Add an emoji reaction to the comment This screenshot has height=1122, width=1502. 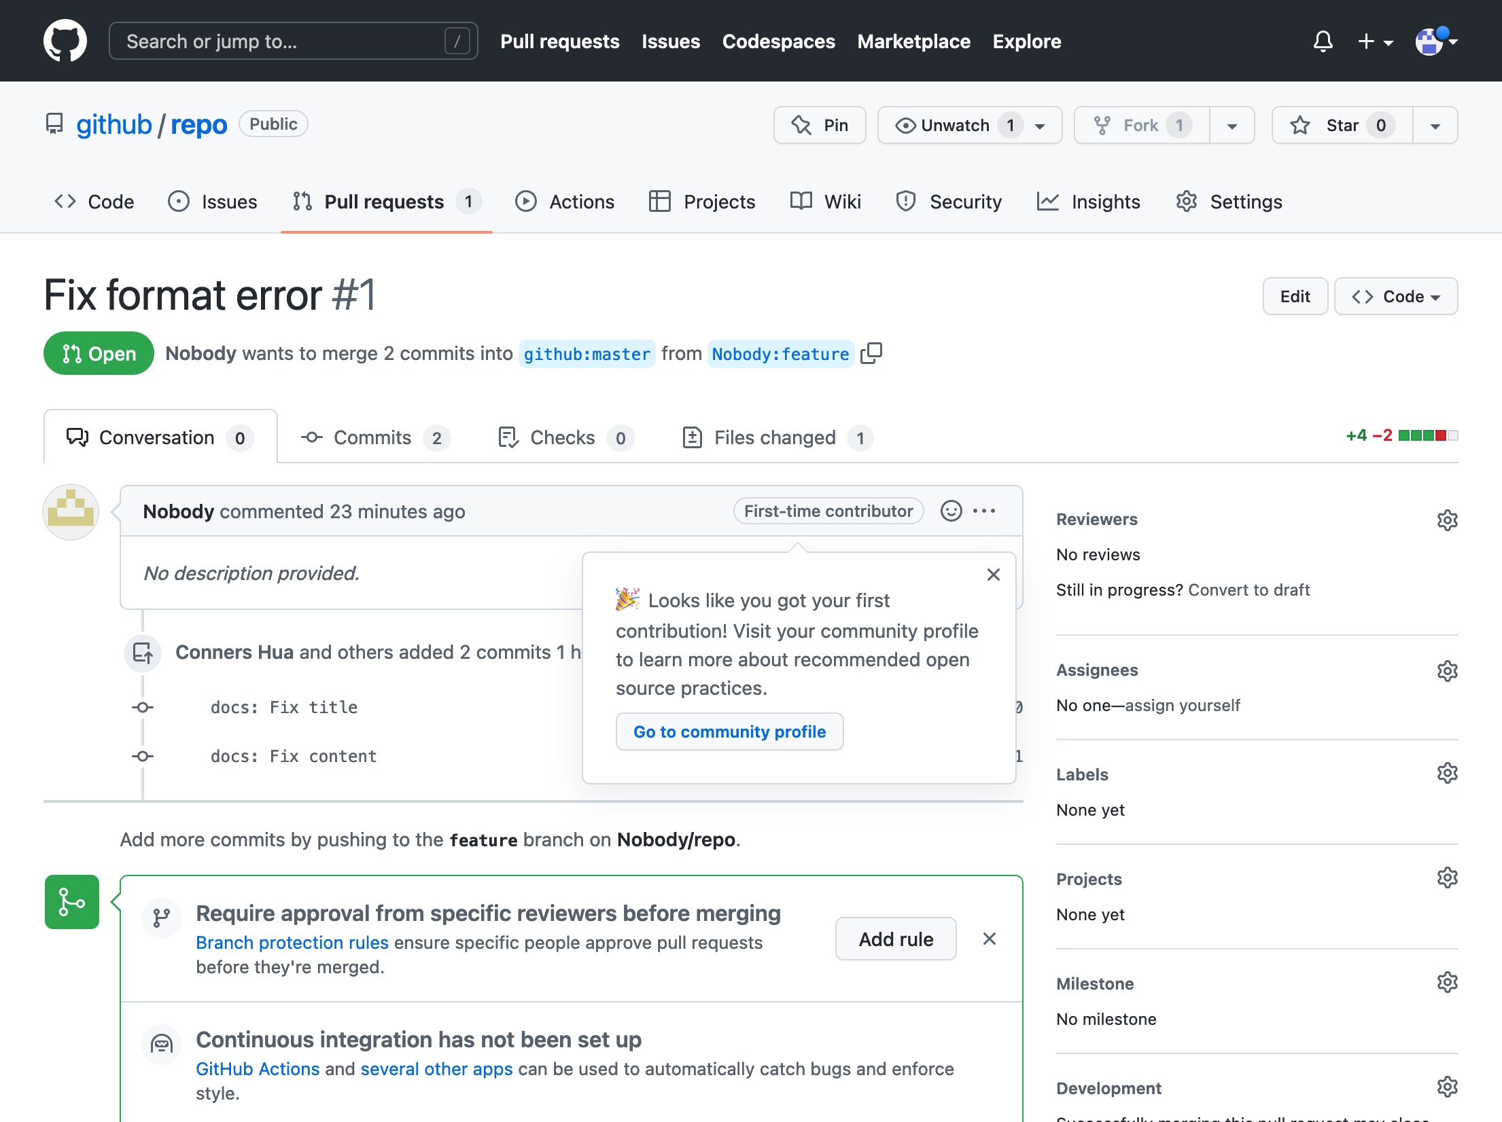[951, 511]
